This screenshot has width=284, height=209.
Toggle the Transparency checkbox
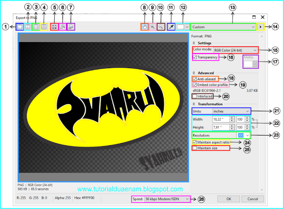pos(195,57)
